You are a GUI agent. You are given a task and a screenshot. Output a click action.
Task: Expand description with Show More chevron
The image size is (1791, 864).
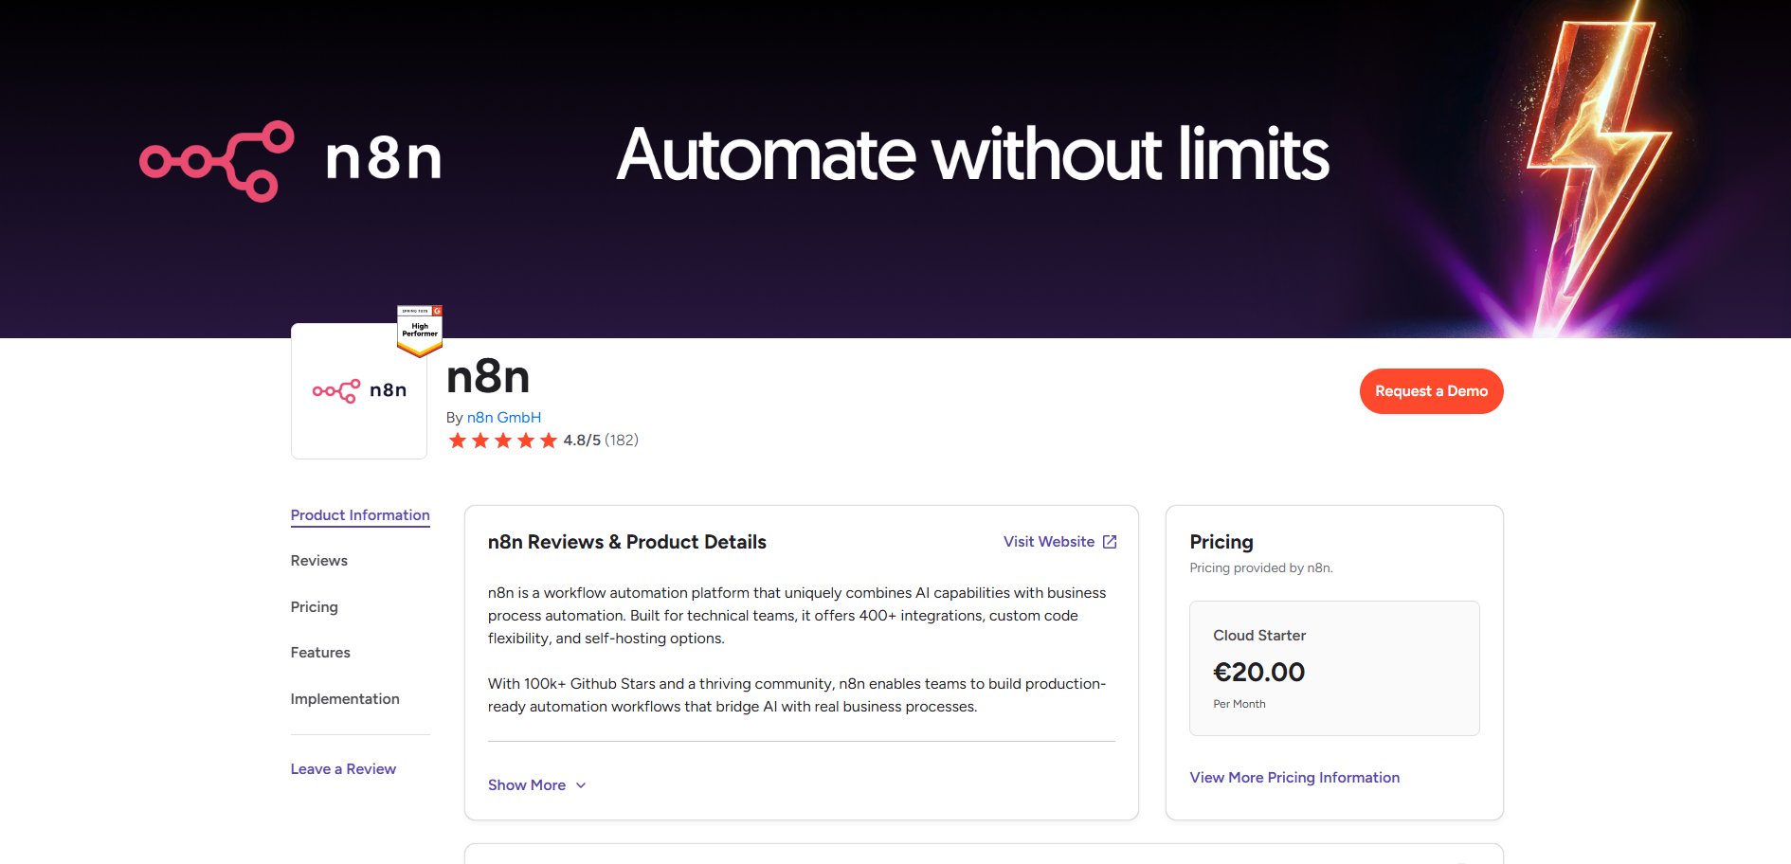581,785
